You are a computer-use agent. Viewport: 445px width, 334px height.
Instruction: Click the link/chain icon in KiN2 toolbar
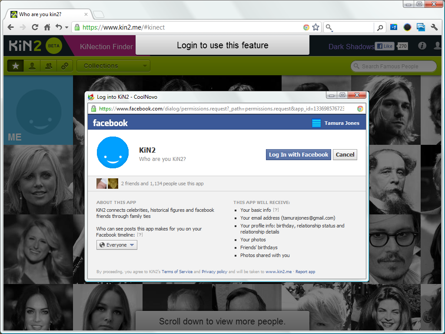click(64, 66)
